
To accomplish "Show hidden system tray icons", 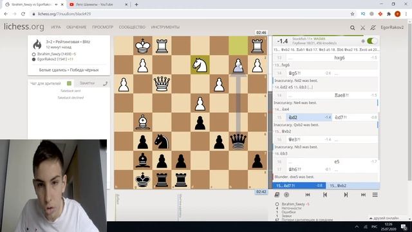I will (357, 226).
